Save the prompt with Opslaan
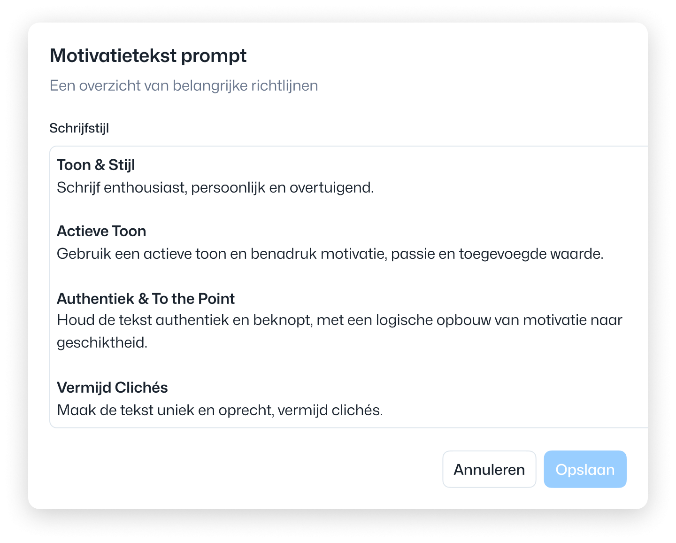The height and width of the screenshot is (543, 676). pos(585,469)
